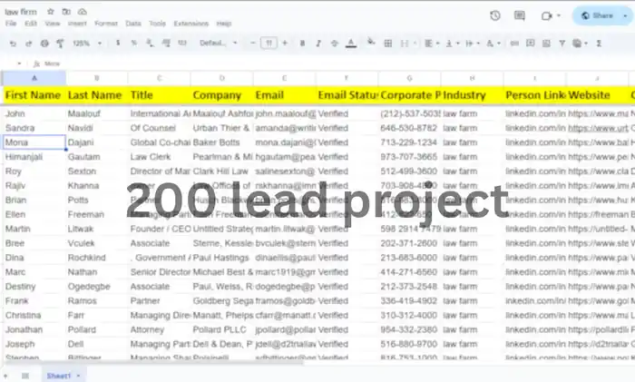This screenshot has width=635, height=382.
Task: Format as currency with dollar icon
Action: click(118, 43)
